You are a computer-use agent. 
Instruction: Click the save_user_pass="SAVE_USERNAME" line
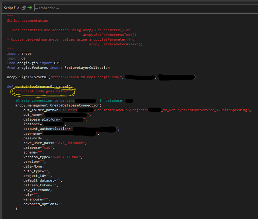55,143
